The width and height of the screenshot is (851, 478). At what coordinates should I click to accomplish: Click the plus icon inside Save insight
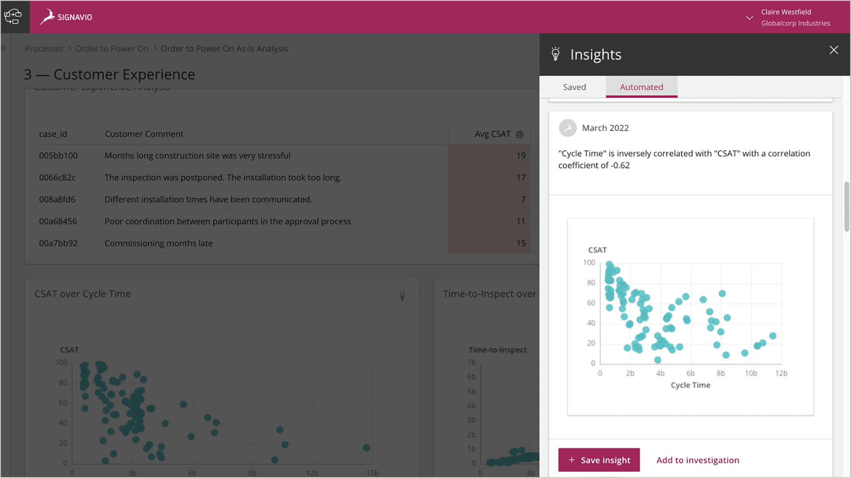[x=572, y=460]
